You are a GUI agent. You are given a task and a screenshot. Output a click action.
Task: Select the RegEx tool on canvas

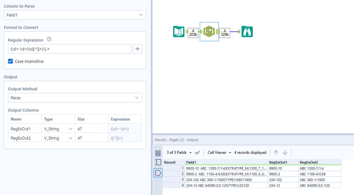pyautogui.click(x=209, y=31)
